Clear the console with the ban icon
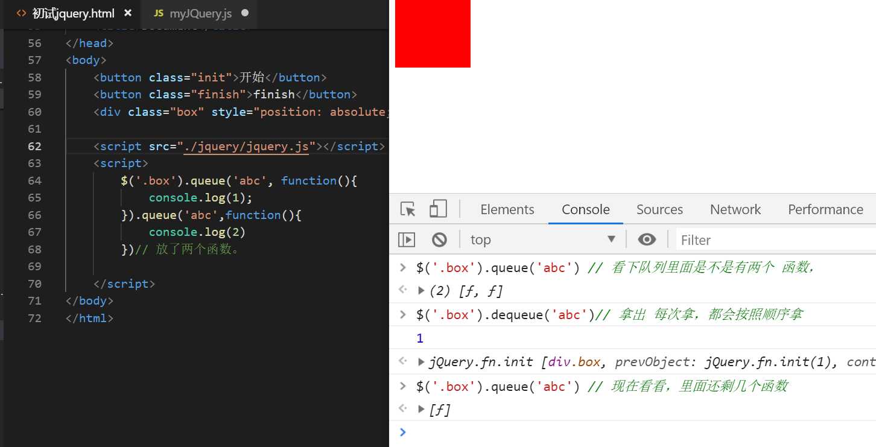 (x=439, y=239)
